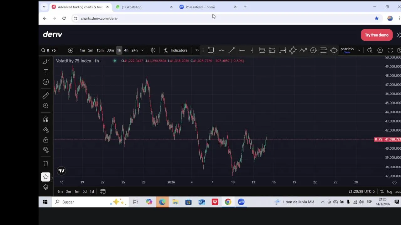The image size is (401, 225).
Task: Toggle hide all drawings eye icon
Action: [x=46, y=150]
